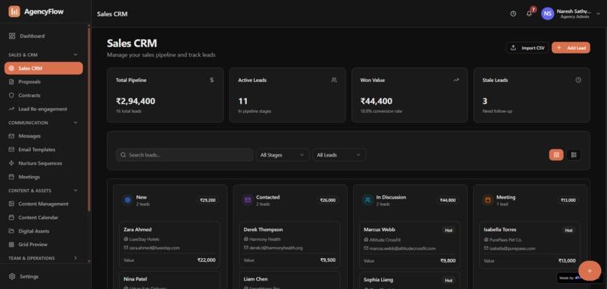Image resolution: width=607 pixels, height=289 pixels.
Task: Click the Won Value trend icon
Action: click(456, 80)
